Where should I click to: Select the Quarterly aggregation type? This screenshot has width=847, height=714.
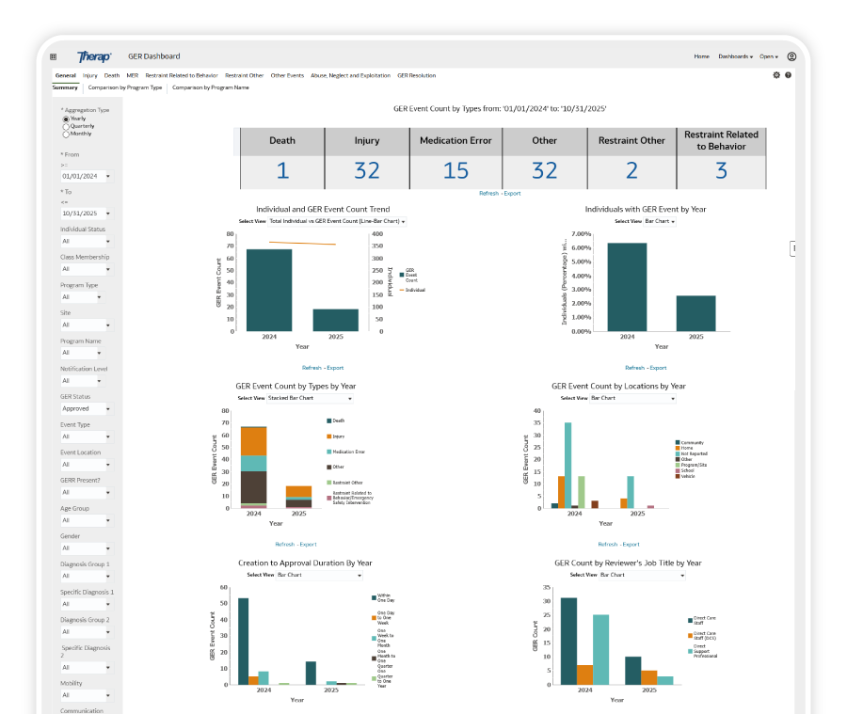click(x=66, y=126)
